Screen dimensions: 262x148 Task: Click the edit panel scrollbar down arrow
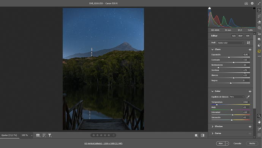(x=254, y=137)
